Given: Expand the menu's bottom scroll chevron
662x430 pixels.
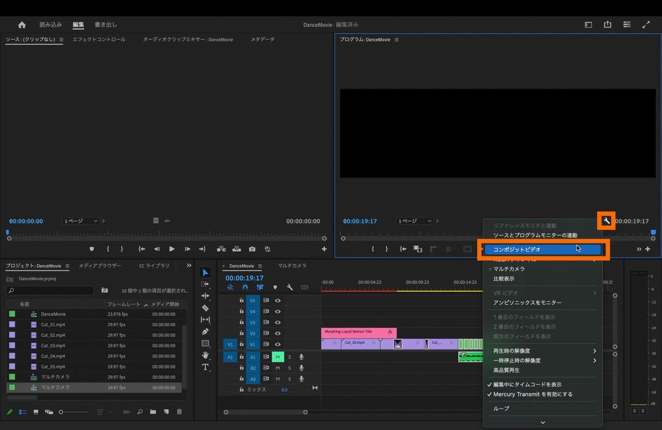Looking at the screenshot, I should click(x=542, y=423).
